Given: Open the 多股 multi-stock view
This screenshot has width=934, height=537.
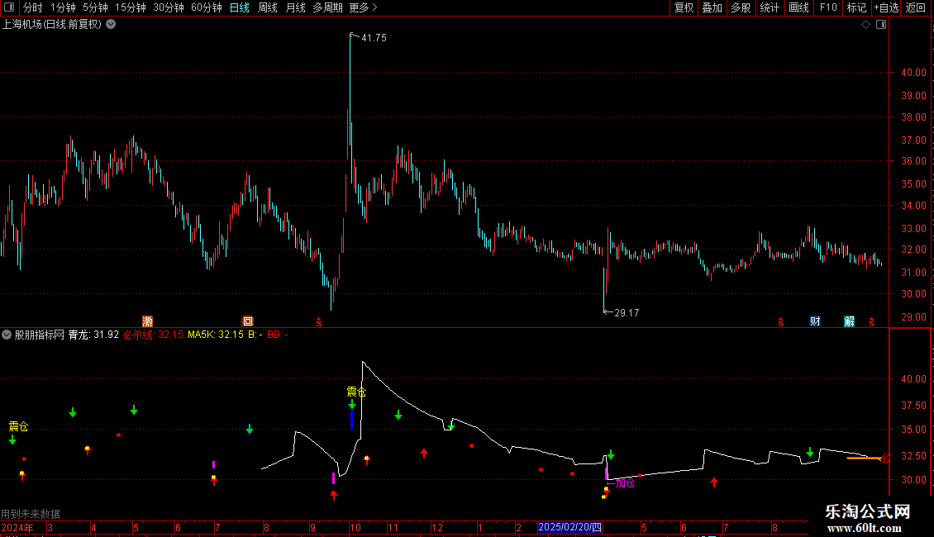Looking at the screenshot, I should pyautogui.click(x=741, y=7).
